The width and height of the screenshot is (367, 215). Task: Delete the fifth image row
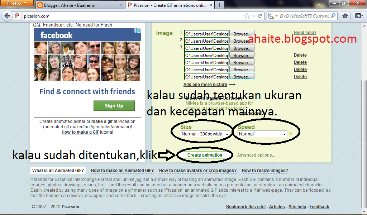[x=300, y=62]
